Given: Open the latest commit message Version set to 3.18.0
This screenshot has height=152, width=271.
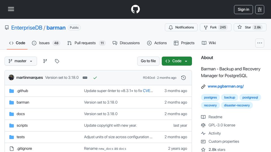Looking at the screenshot, I should coord(62,78).
